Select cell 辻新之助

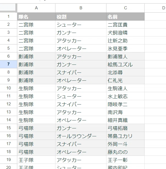(125, 40)
